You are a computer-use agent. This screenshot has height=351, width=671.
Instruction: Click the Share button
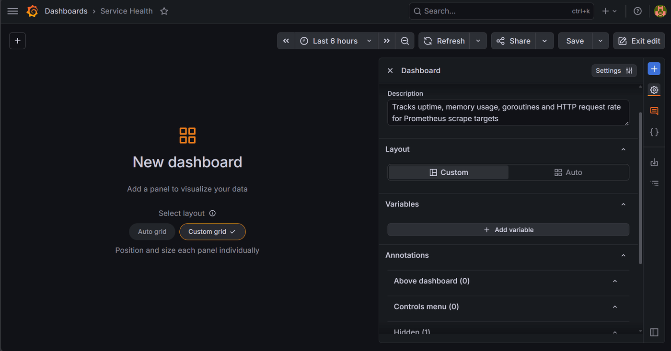coord(513,41)
